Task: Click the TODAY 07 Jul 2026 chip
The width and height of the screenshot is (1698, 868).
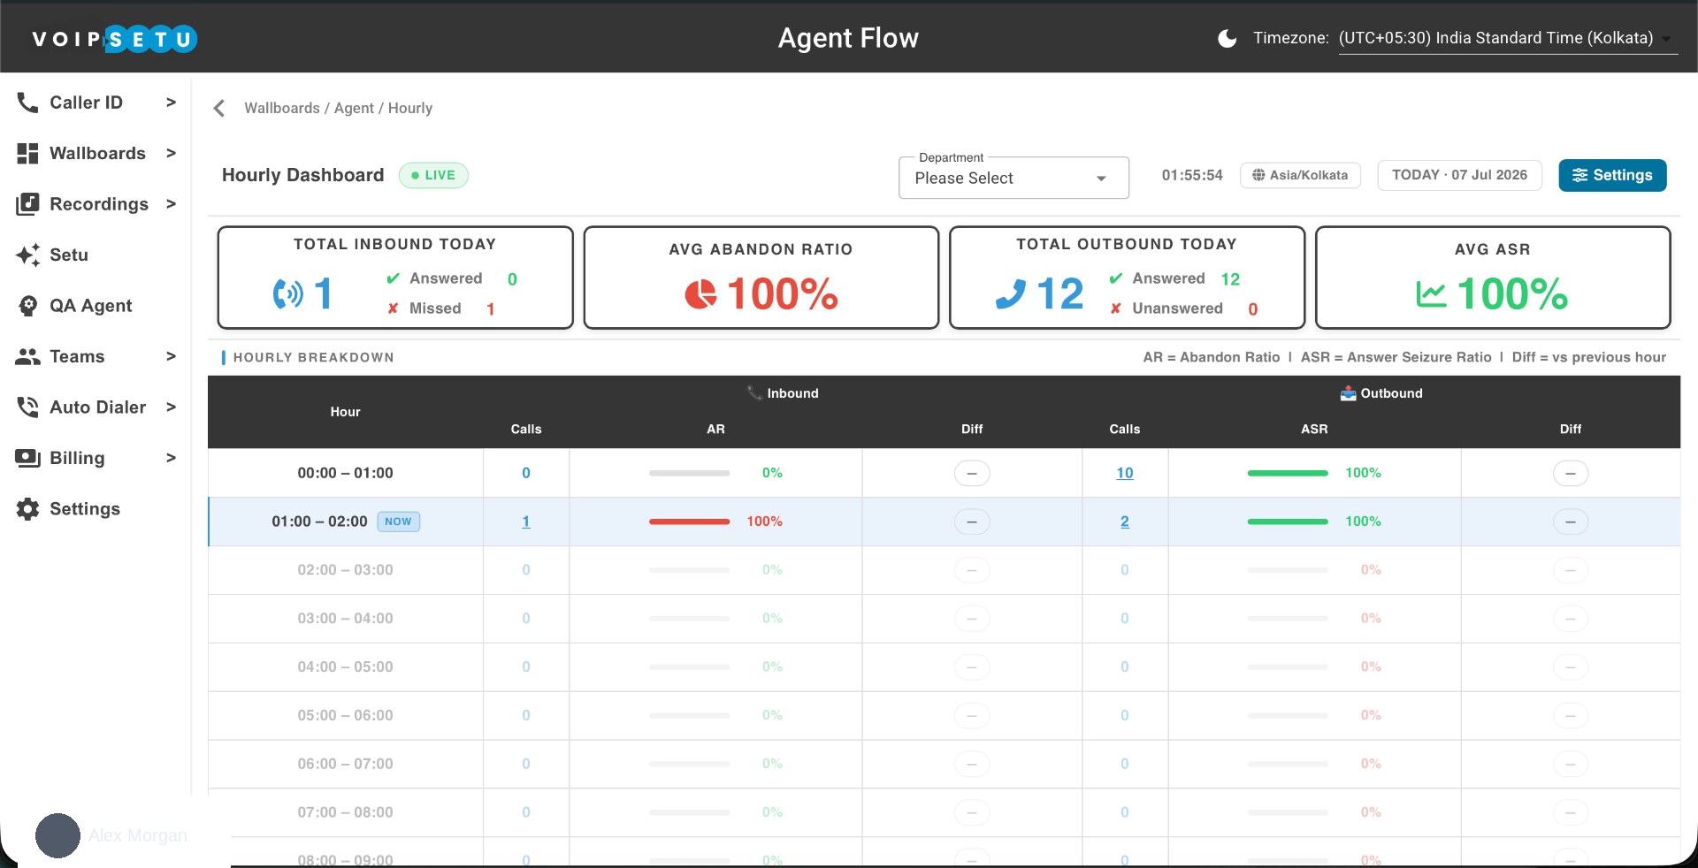Action: [1459, 175]
